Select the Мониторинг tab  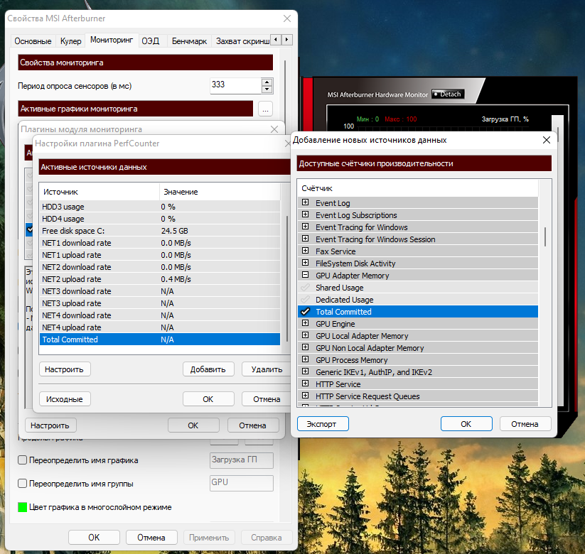112,40
